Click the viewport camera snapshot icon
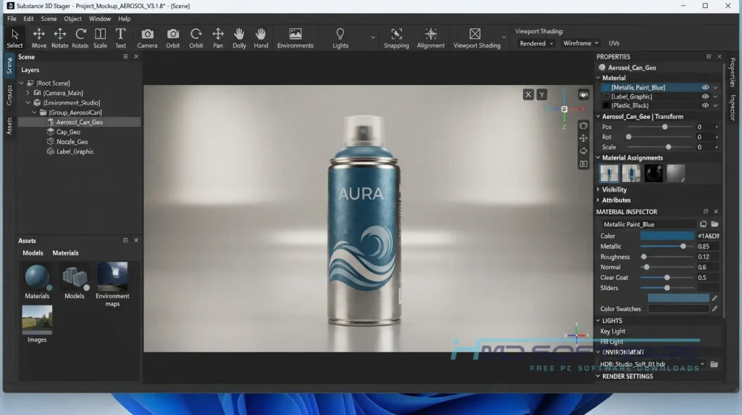Image resolution: width=742 pixels, height=415 pixels. (x=583, y=94)
